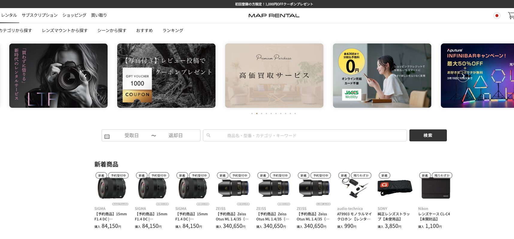
Task: Open the ランキング menu item
Action: point(173,31)
